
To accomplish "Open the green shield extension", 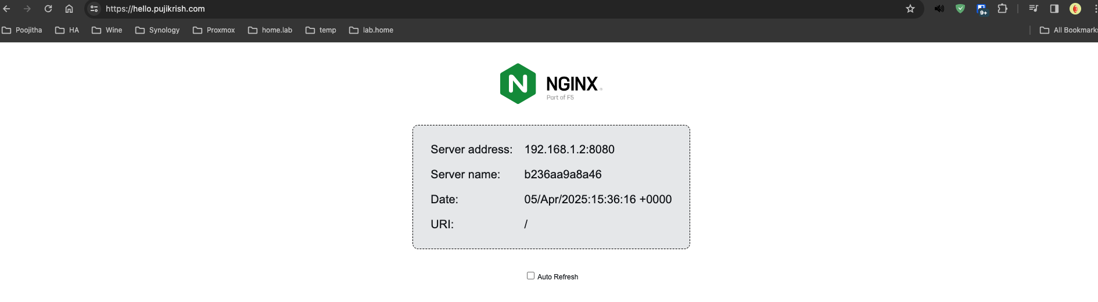I will click(x=960, y=9).
